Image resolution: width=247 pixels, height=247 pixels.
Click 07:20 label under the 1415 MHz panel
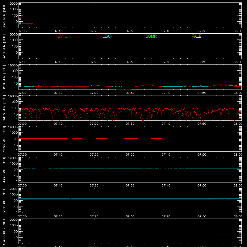[x=94, y=124]
